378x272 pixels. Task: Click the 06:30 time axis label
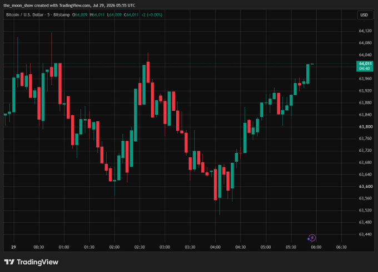[341, 247]
